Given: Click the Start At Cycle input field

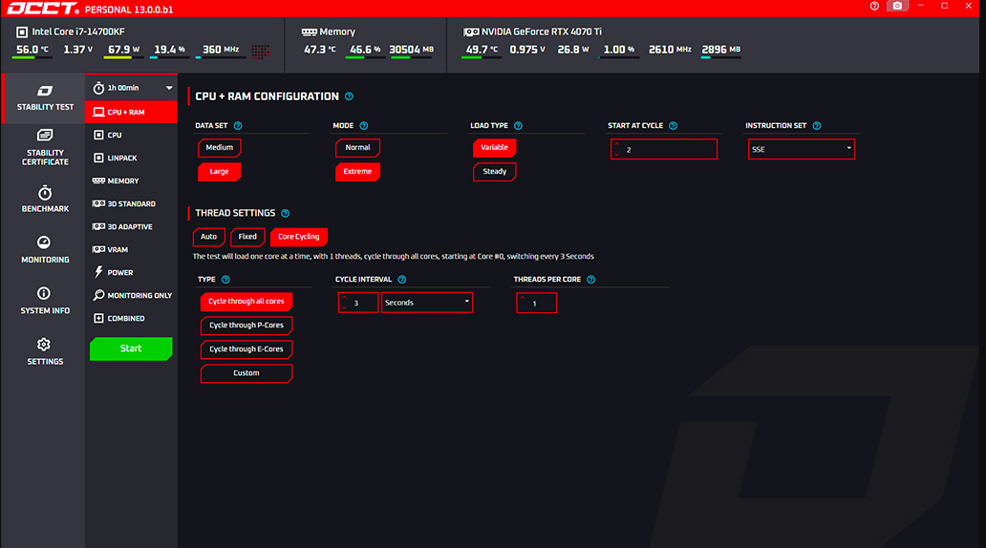Looking at the screenshot, I should [x=664, y=150].
